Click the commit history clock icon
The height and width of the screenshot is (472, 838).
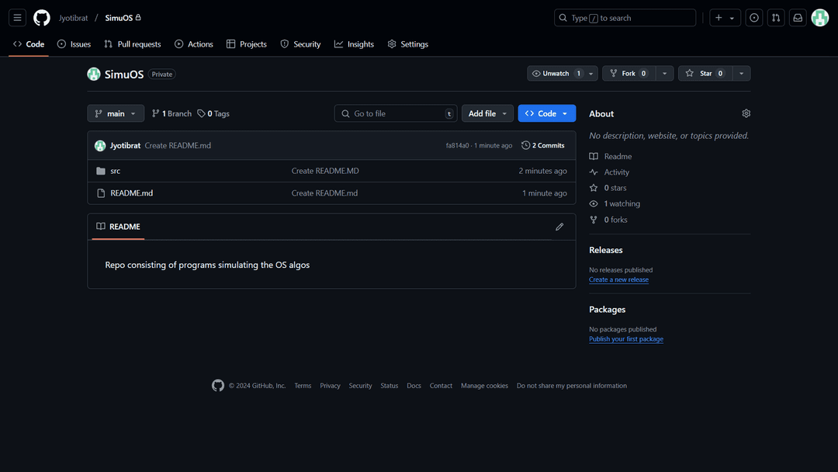(525, 145)
